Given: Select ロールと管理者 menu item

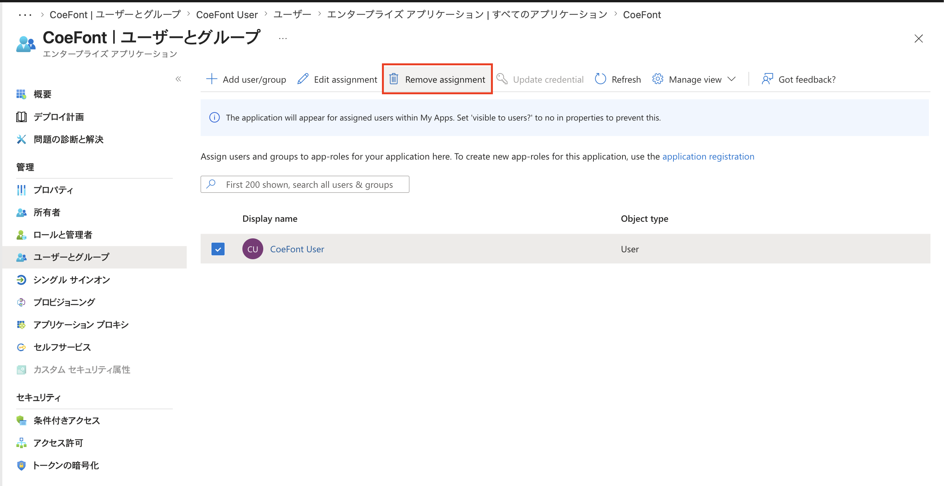Looking at the screenshot, I should (63, 235).
